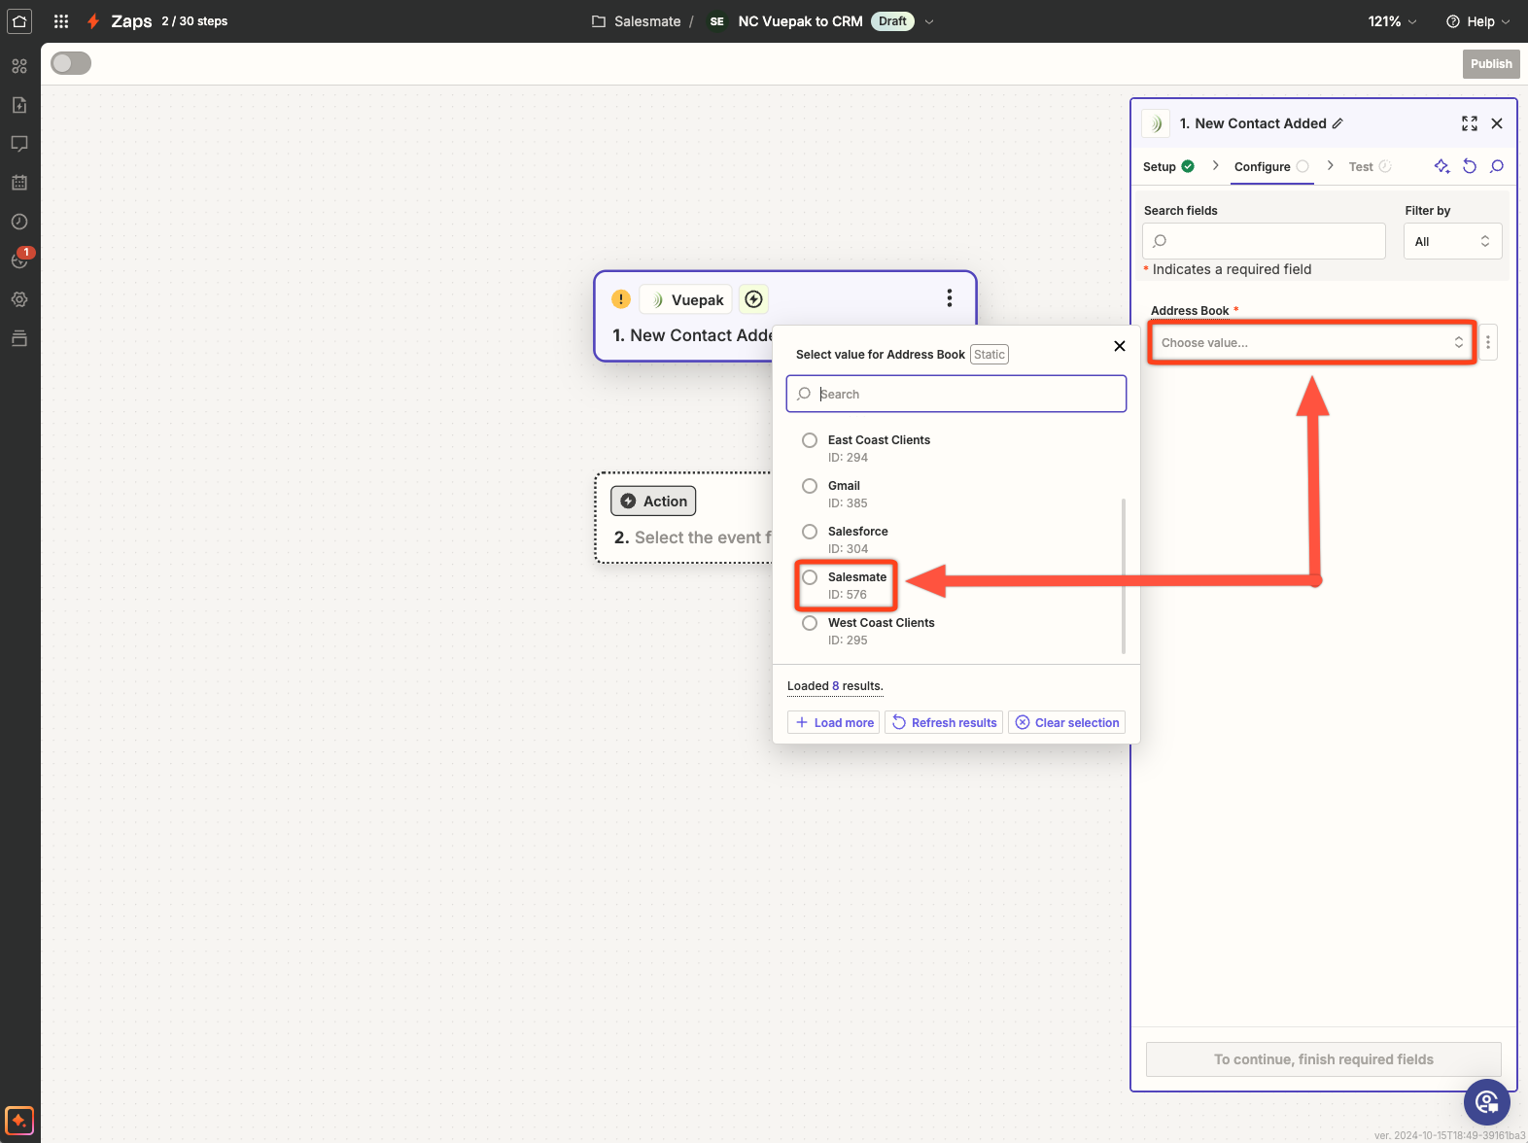1528x1143 pixels.
Task: Click the NC Vuepak to CRM title
Action: [800, 21]
